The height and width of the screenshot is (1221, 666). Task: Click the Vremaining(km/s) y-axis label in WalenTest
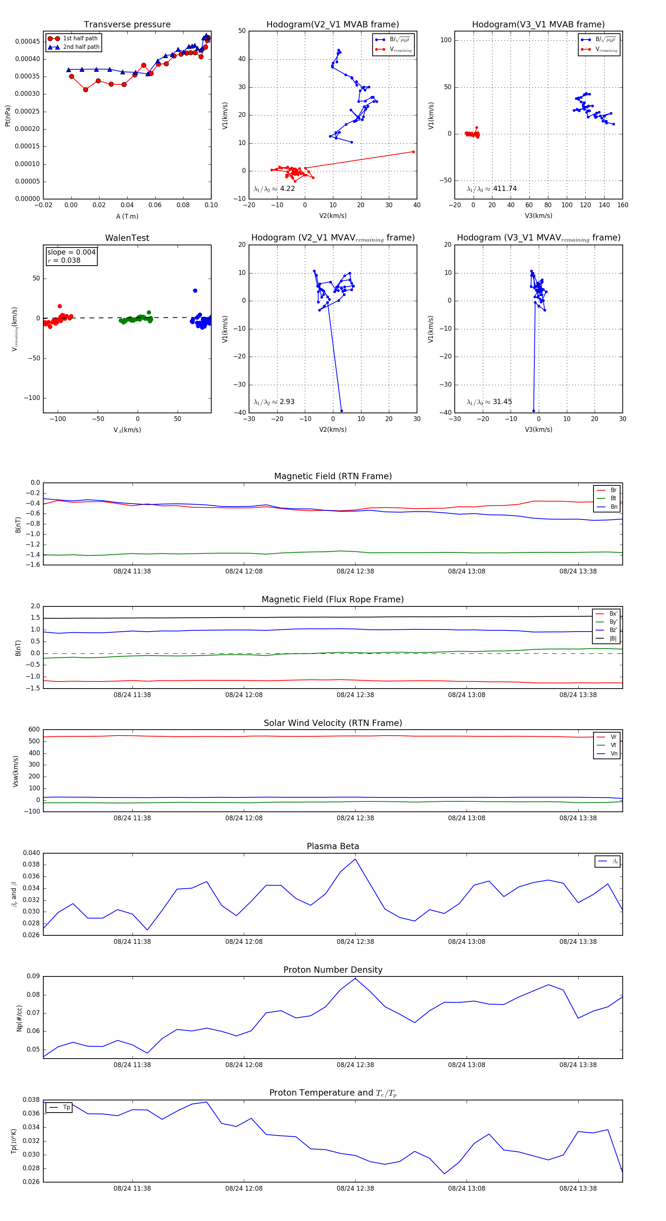pos(15,329)
